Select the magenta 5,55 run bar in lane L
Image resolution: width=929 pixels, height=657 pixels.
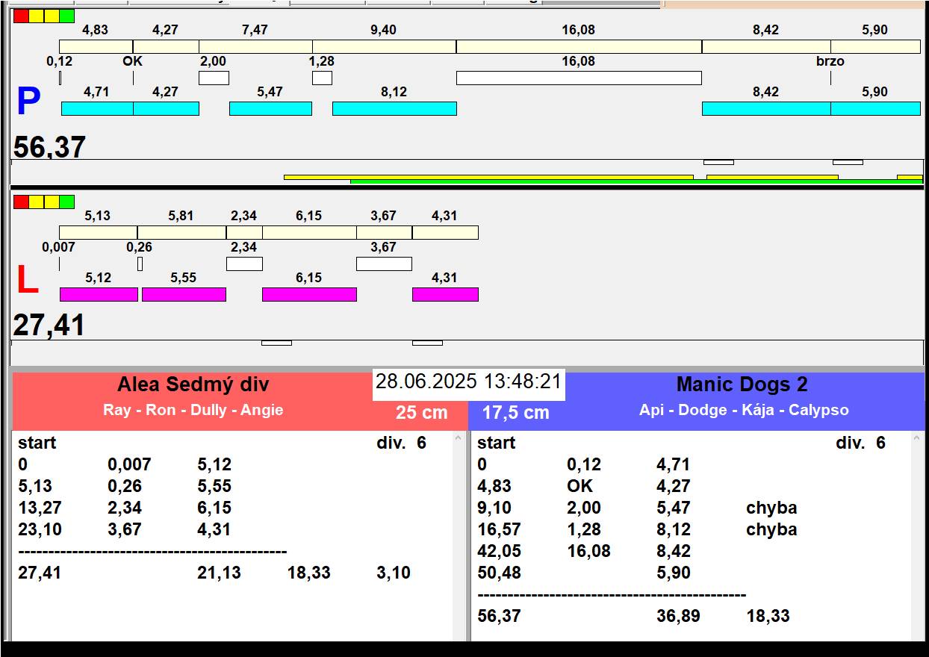pyautogui.click(x=184, y=294)
